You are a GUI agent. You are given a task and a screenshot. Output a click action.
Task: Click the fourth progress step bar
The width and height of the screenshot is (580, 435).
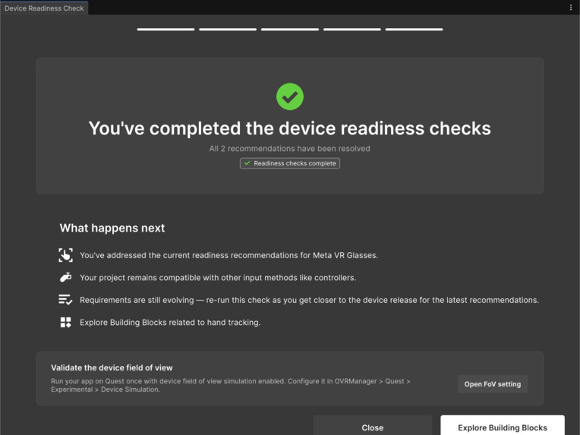coord(351,29)
